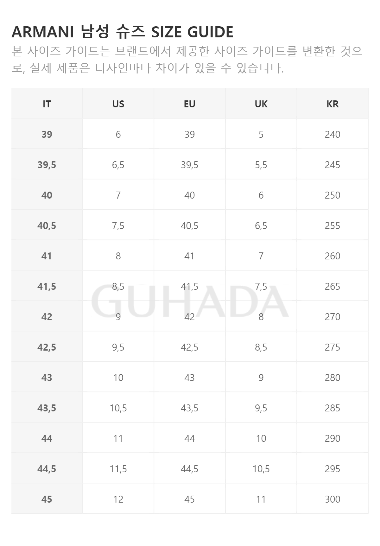Select UK size 8,5 cell

(261, 347)
